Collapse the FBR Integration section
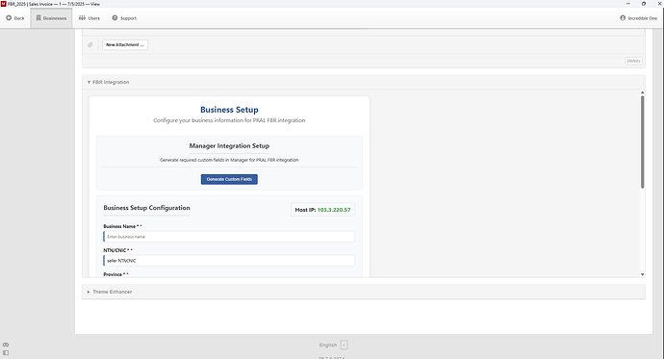This screenshot has height=359, width=664. coord(108,82)
